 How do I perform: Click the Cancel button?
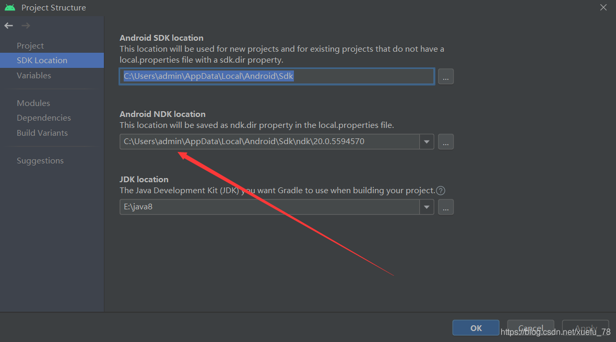point(530,328)
